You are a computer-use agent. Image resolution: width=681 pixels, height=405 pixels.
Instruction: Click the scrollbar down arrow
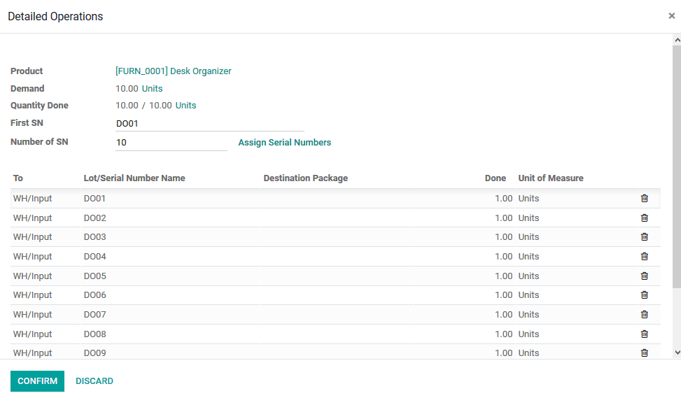[x=677, y=353]
